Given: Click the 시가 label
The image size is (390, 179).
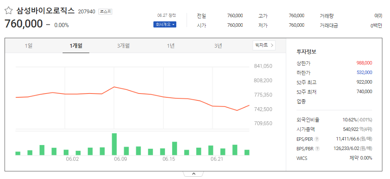Looking at the screenshot, I should (x=201, y=25).
